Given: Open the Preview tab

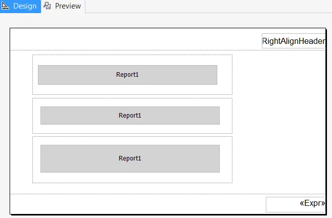Looking at the screenshot, I should tap(63, 6).
